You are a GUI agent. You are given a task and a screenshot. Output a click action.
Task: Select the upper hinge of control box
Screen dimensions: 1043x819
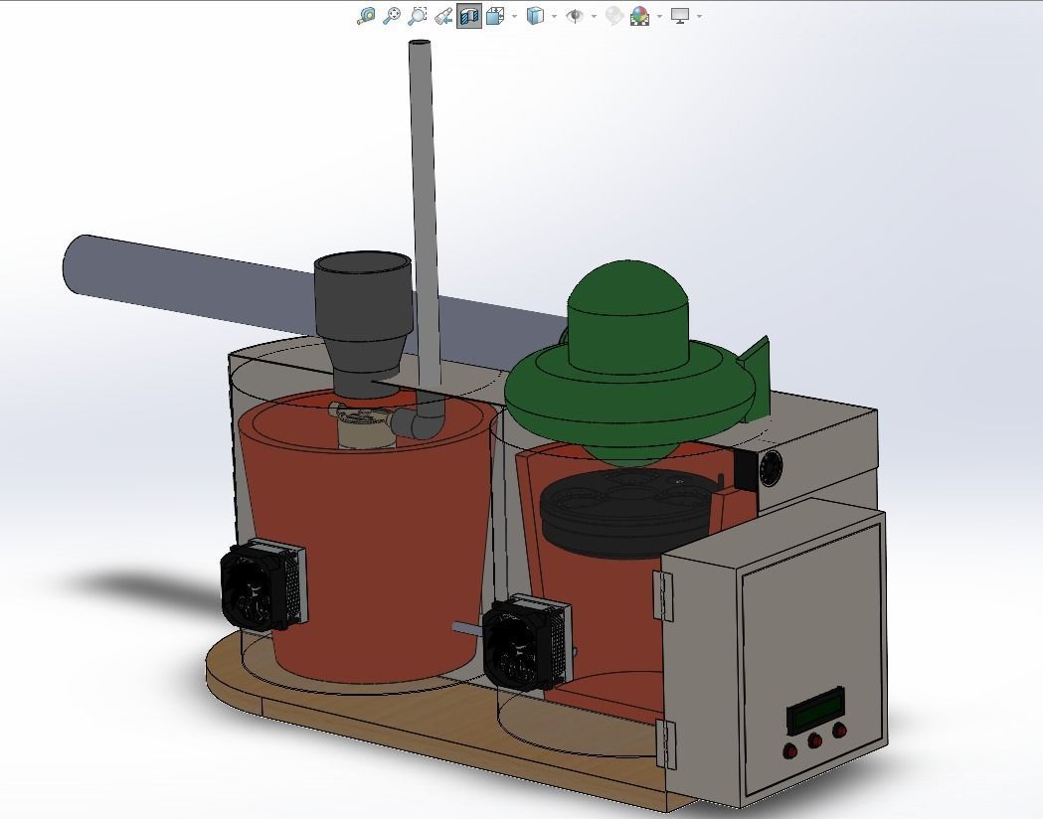[663, 596]
